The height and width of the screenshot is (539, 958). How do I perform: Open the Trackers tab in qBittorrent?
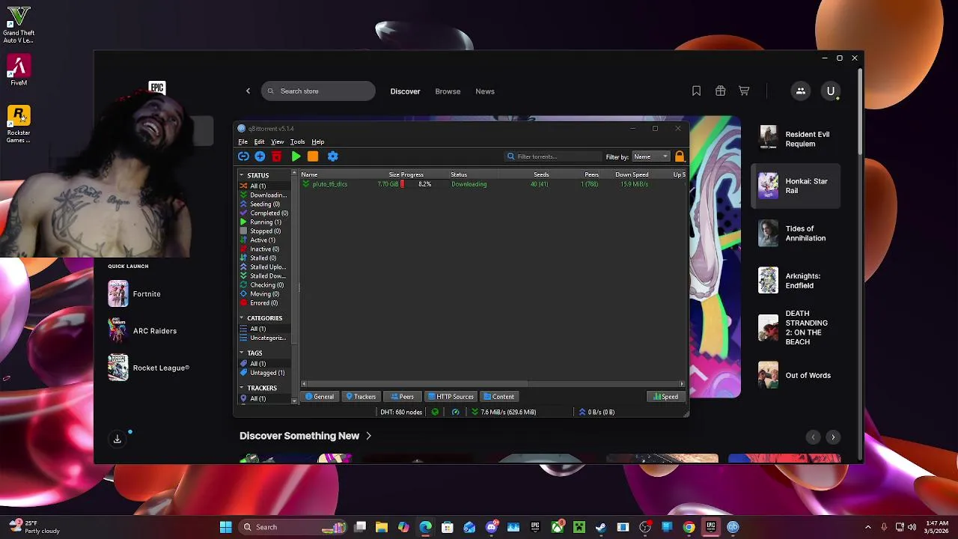(361, 397)
